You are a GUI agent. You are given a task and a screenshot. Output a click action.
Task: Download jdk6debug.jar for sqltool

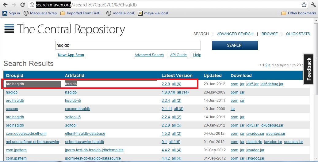[x=272, y=125]
